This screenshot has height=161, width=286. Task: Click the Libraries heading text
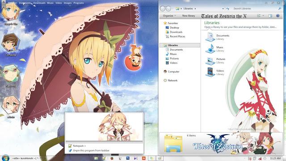click(212, 23)
